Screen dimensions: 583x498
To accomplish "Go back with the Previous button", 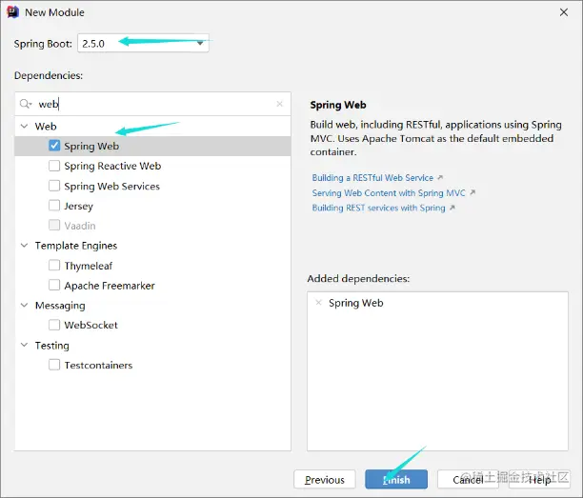I will [x=325, y=479].
